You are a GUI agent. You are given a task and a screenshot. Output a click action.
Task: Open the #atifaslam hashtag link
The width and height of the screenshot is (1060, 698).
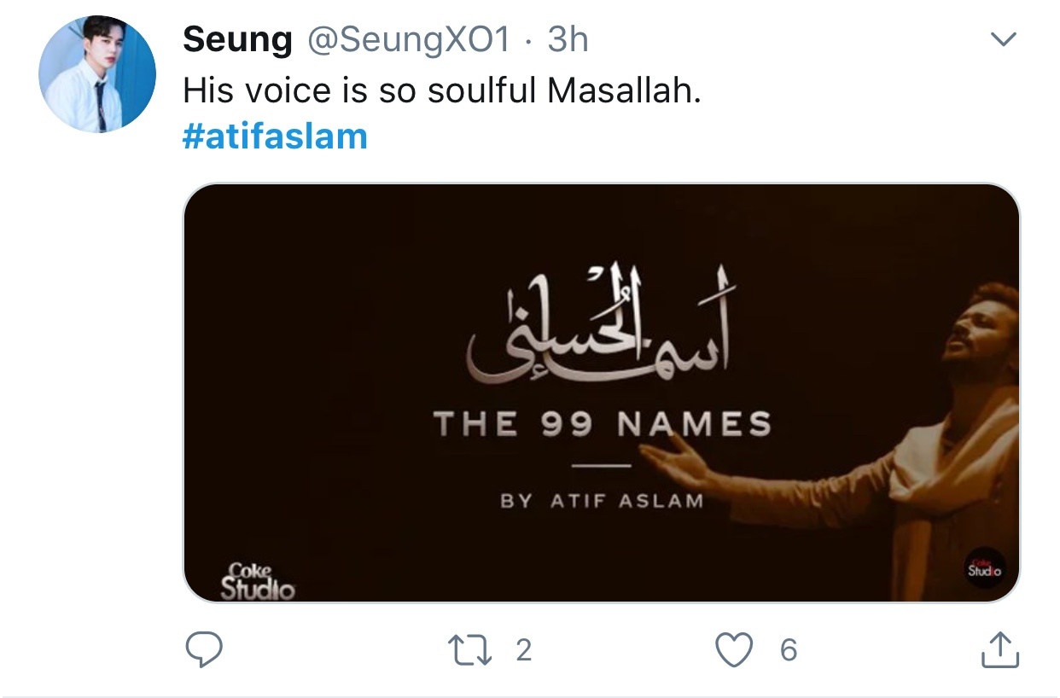coord(275,137)
